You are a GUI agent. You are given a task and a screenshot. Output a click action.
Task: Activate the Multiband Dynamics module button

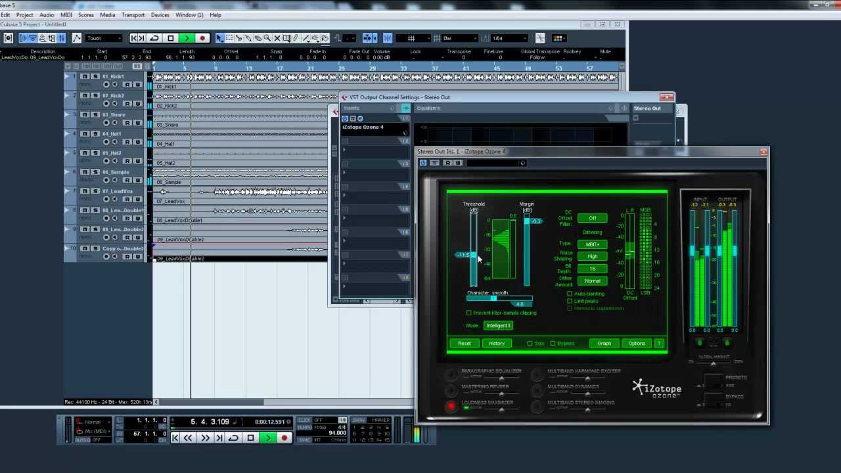[x=537, y=391]
